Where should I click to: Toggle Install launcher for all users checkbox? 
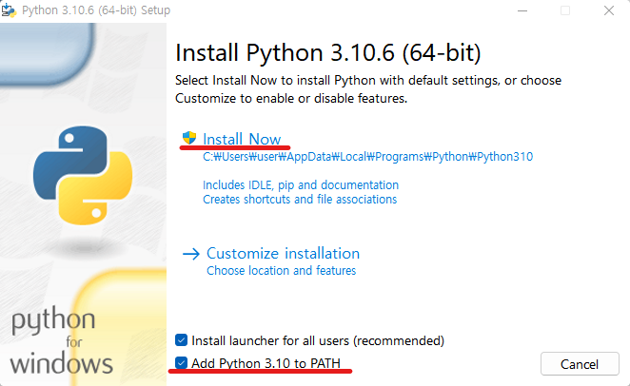(181, 340)
